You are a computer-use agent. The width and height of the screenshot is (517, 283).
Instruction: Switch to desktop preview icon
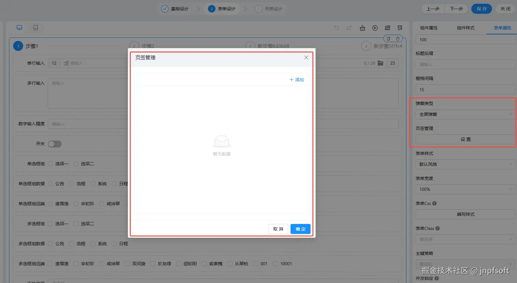pyautogui.click(x=19, y=28)
